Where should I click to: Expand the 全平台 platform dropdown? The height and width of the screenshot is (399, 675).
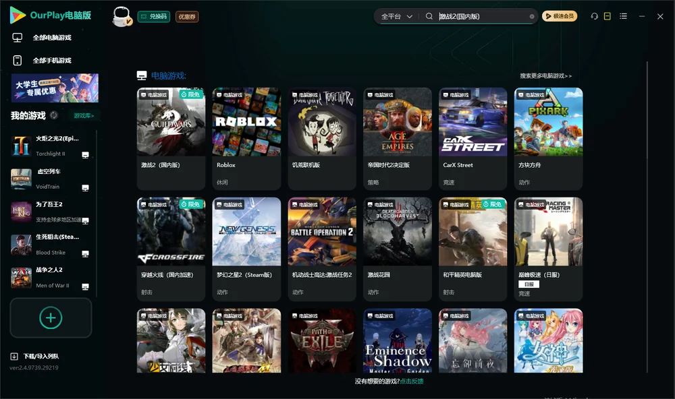pyautogui.click(x=396, y=16)
